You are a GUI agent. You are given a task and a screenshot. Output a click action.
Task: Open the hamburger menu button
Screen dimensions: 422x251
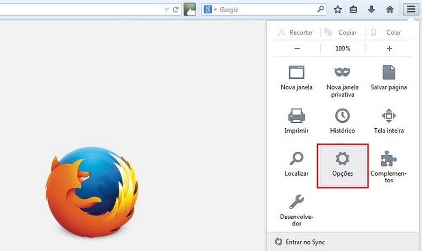point(411,9)
